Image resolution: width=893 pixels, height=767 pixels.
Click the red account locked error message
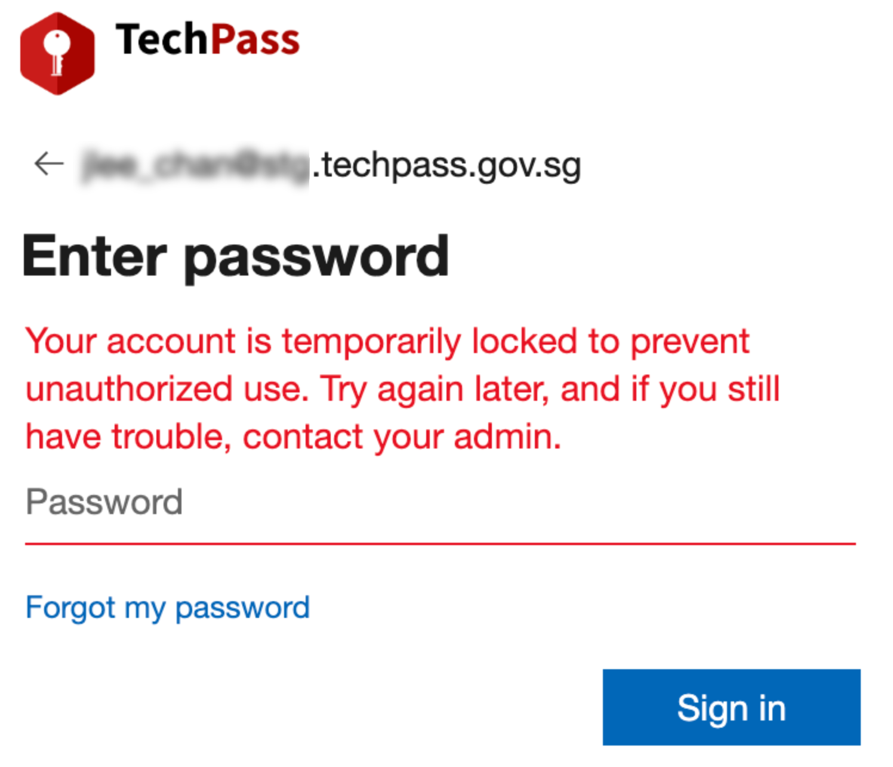point(402,389)
